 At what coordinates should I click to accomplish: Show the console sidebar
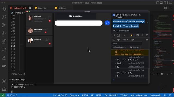click(x=114, y=40)
